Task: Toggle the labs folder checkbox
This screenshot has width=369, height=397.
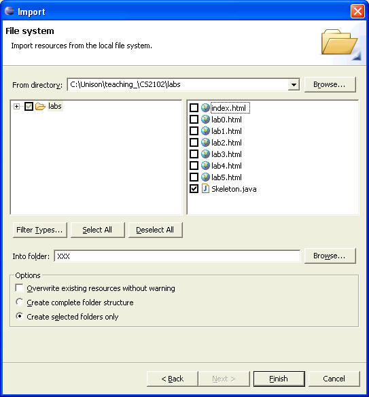Action: tap(29, 106)
